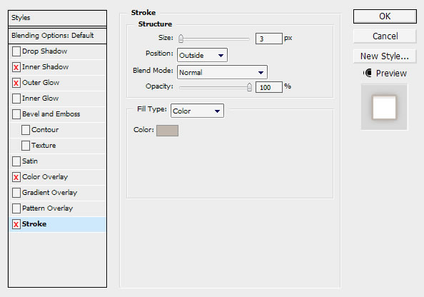Click the Size value field showing 3

[269, 39]
